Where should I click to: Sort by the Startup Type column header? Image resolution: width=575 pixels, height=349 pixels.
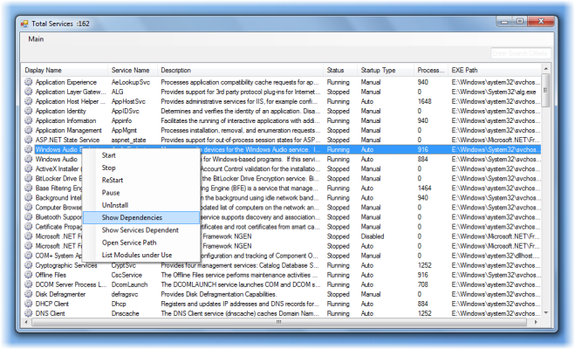(378, 70)
